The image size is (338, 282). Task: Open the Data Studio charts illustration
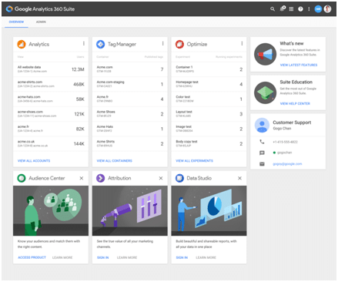[x=209, y=210]
